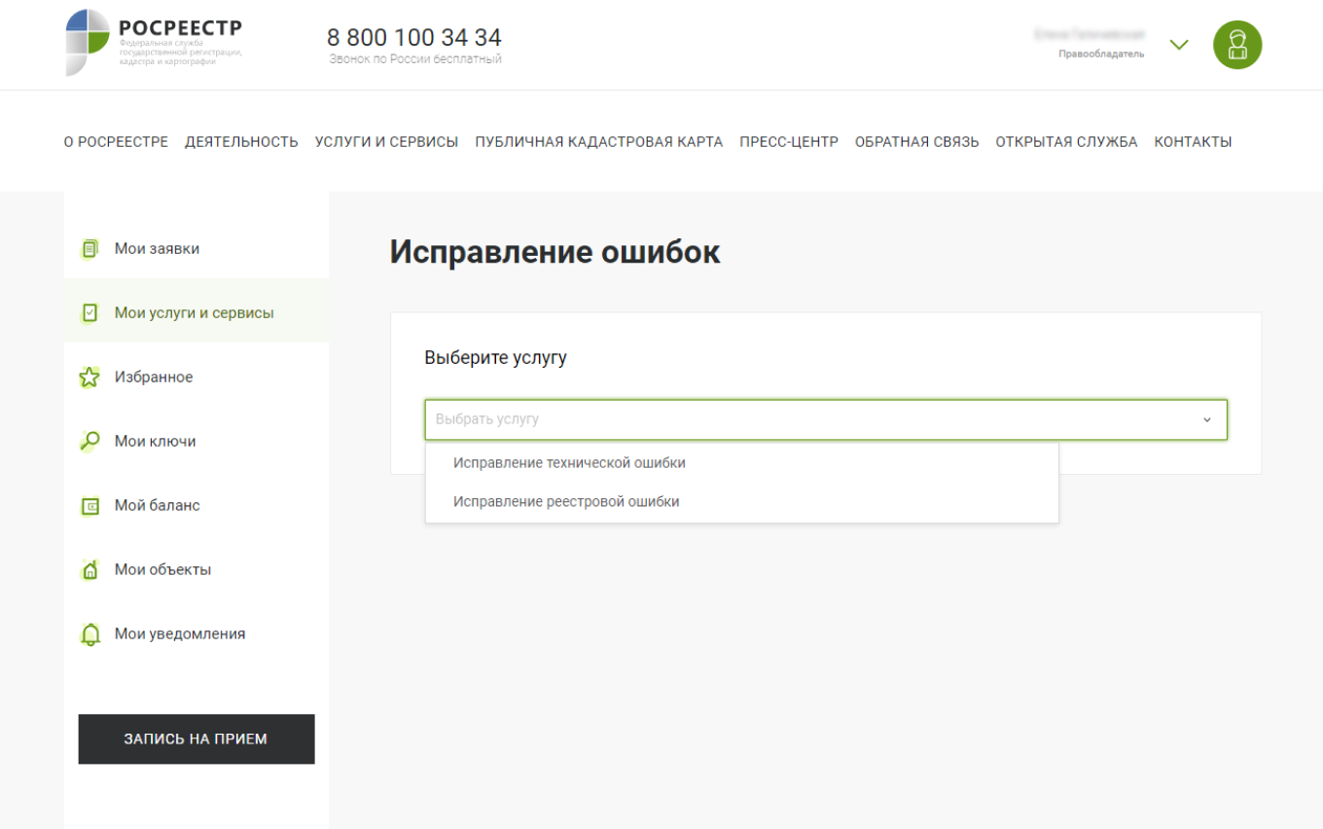Click the Выбрать услугу combo box
Viewport: 1323px width, 829px height.
826,419
